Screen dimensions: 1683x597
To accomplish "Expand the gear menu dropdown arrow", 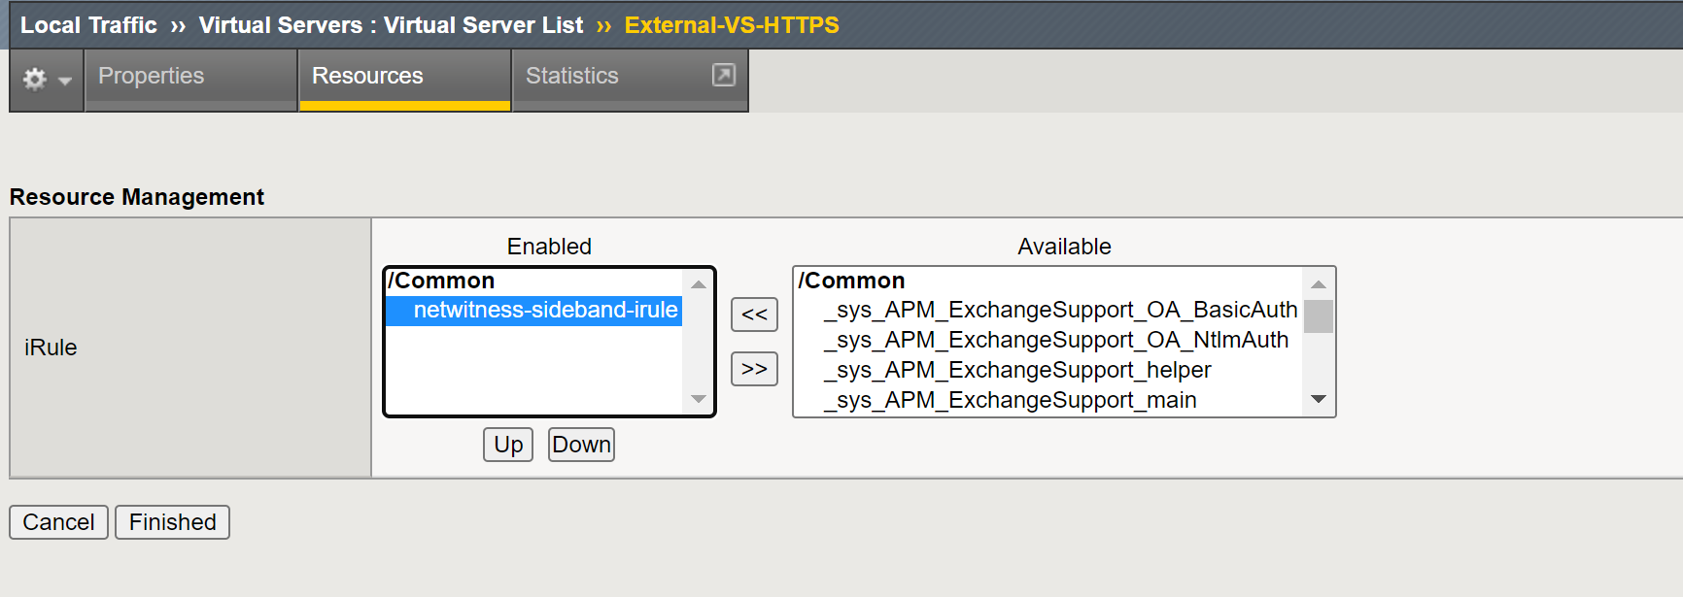I will click(x=65, y=81).
